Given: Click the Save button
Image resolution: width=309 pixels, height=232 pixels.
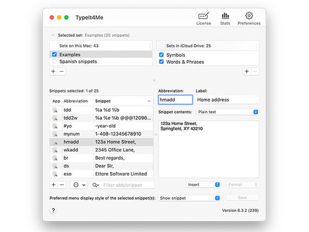Looking at the screenshot, I should coord(243,198).
